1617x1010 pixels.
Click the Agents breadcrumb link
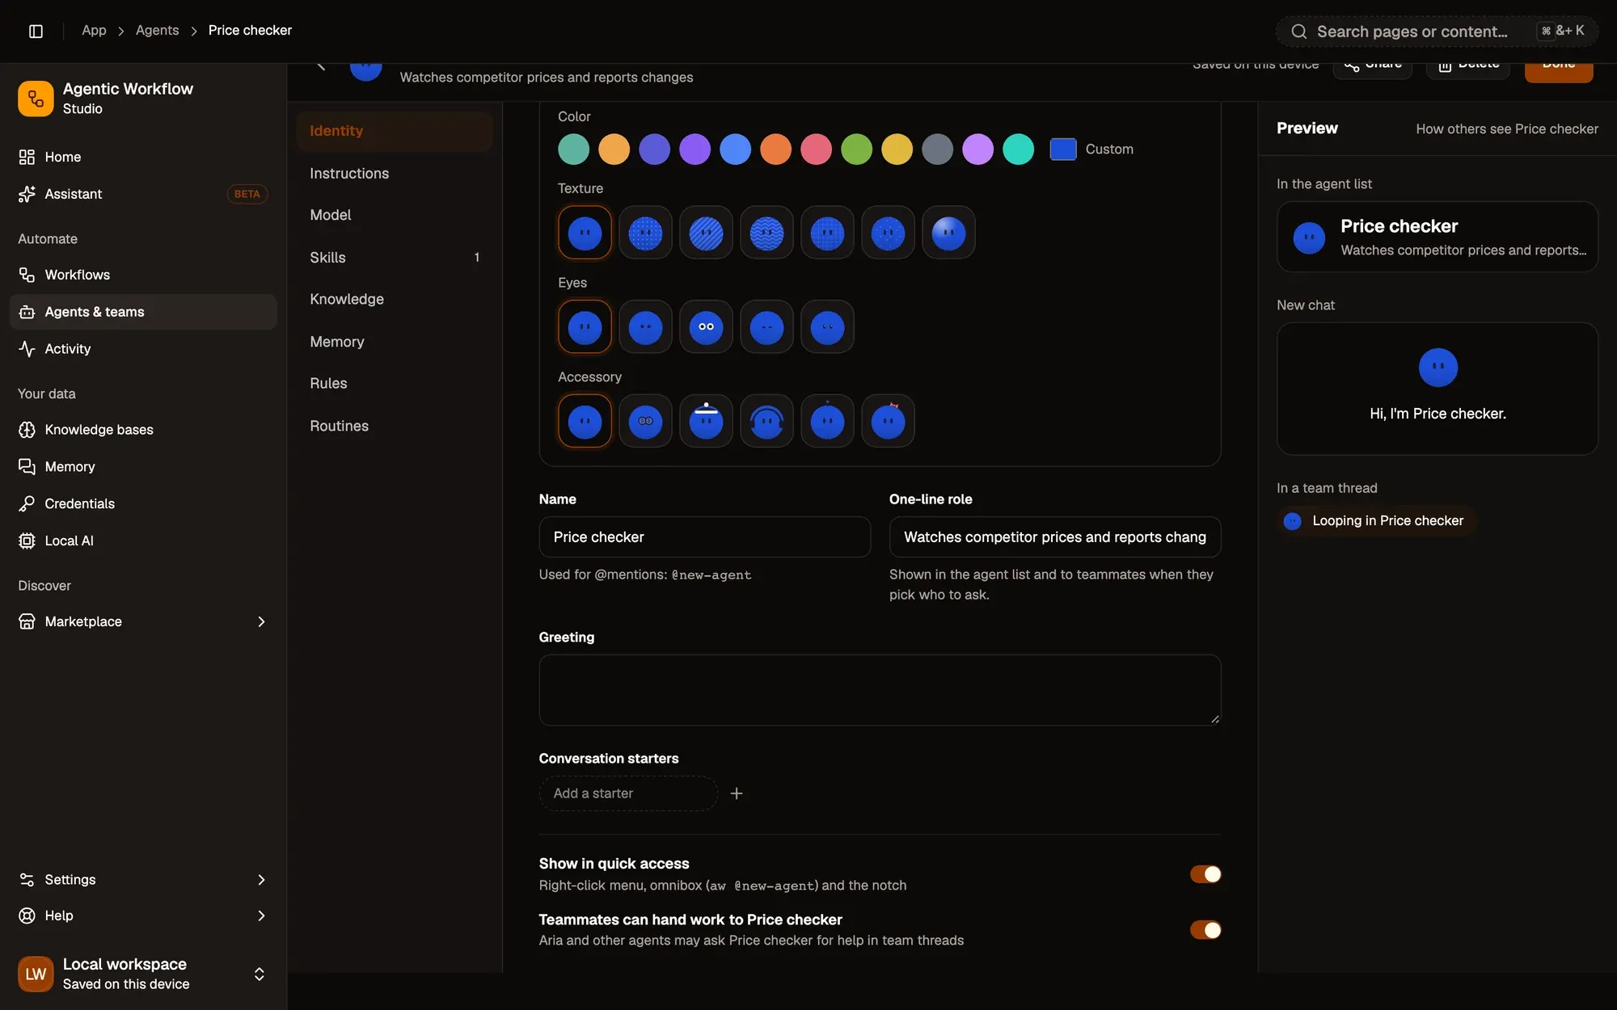pos(157,30)
